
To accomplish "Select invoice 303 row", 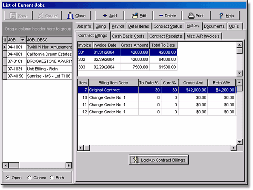I will click(127, 67).
